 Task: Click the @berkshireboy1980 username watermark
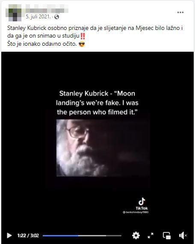click(x=136, y=212)
